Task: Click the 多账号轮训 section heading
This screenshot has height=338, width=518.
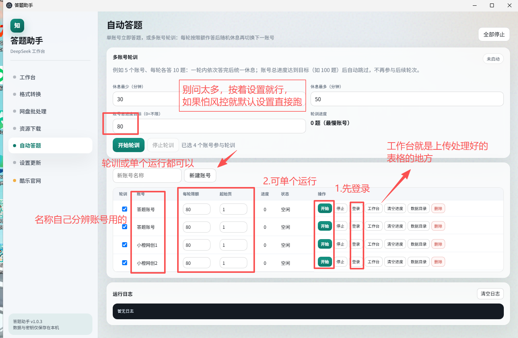Action: tap(125, 57)
